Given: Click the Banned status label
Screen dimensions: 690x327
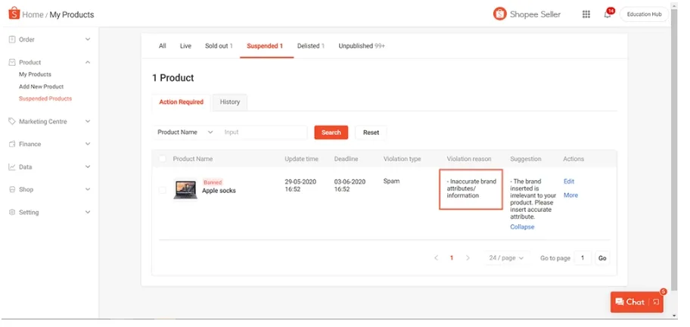Looking at the screenshot, I should (x=213, y=182).
